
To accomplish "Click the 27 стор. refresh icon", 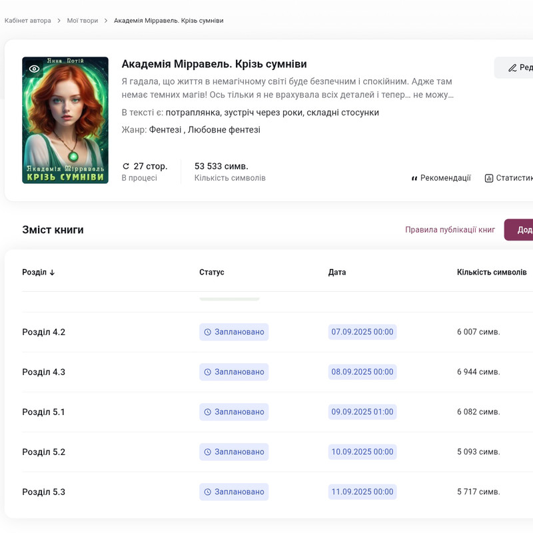I will [126, 167].
